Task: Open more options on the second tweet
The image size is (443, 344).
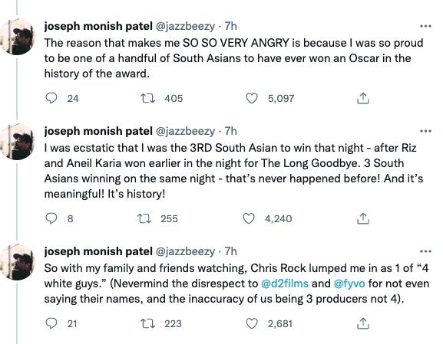Action: [x=426, y=131]
